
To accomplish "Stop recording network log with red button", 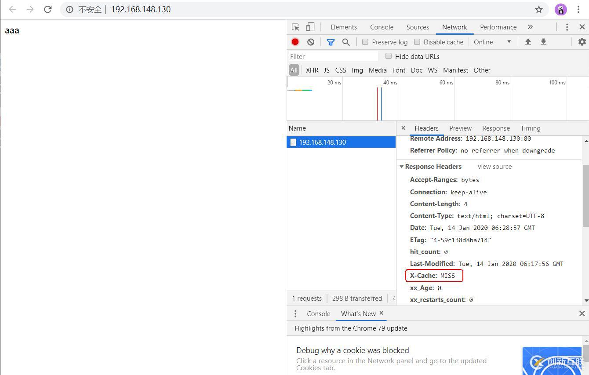I will pyautogui.click(x=295, y=42).
